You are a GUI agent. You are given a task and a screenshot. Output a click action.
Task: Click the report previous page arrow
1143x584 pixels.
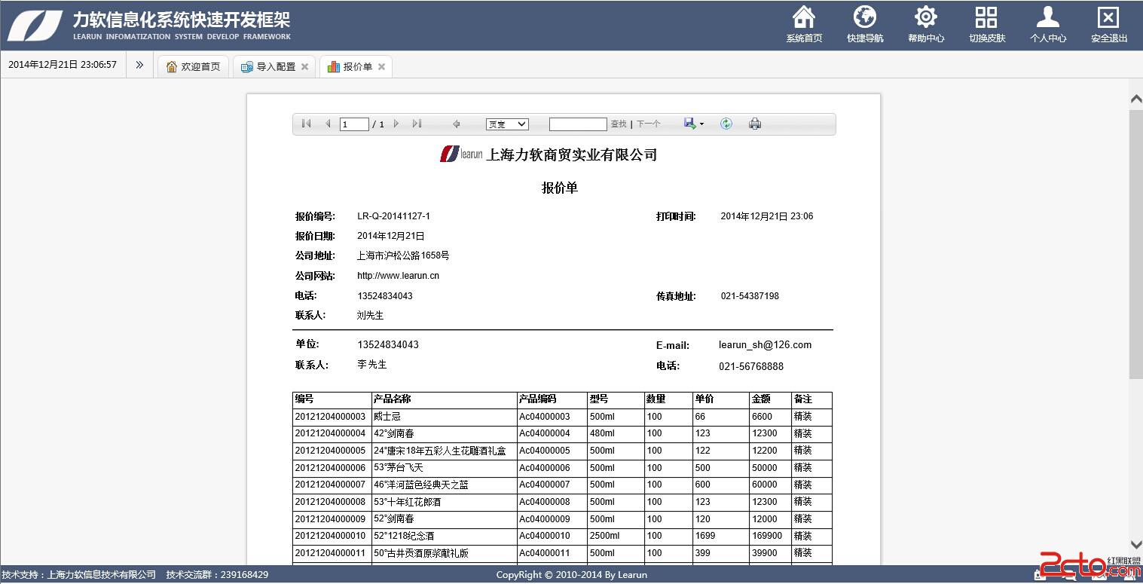(x=328, y=124)
